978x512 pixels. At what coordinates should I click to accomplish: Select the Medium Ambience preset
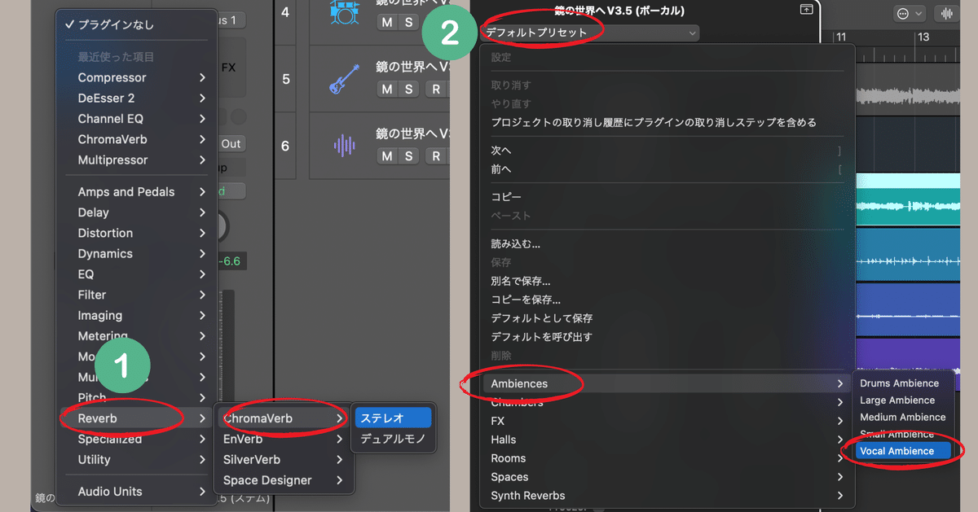pos(904,417)
